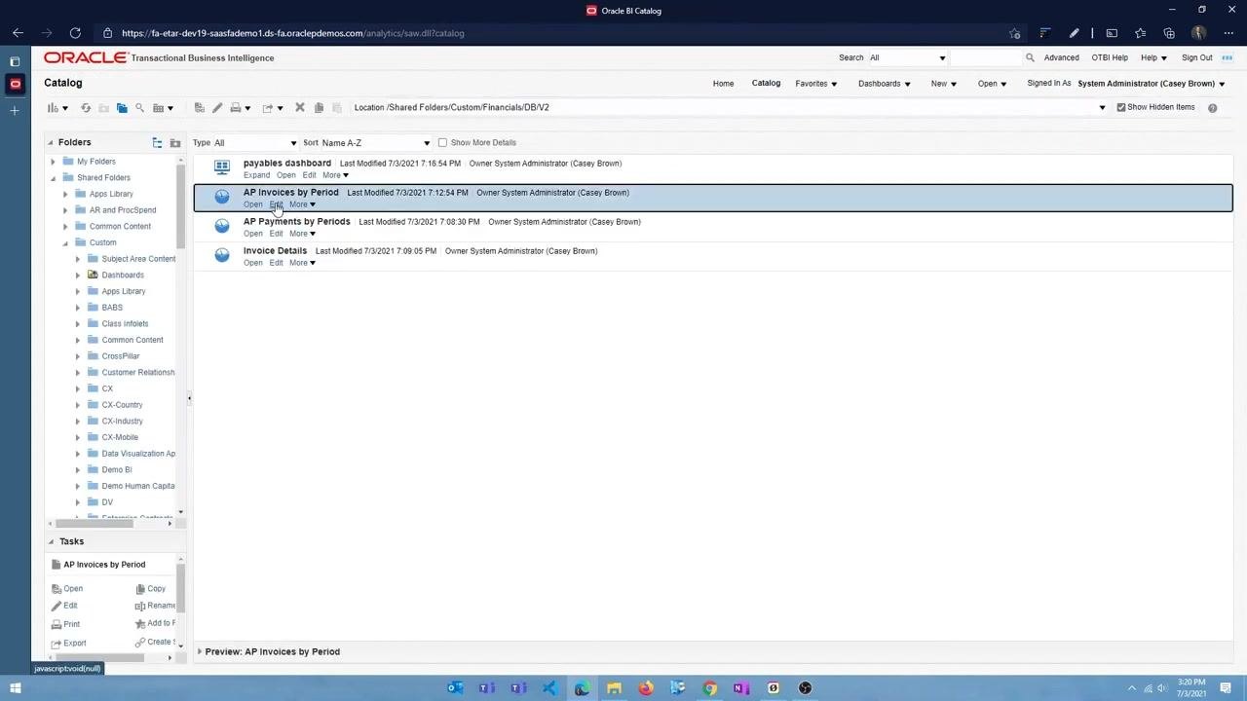Select the CX-Mobile folder in tree

coord(120,437)
